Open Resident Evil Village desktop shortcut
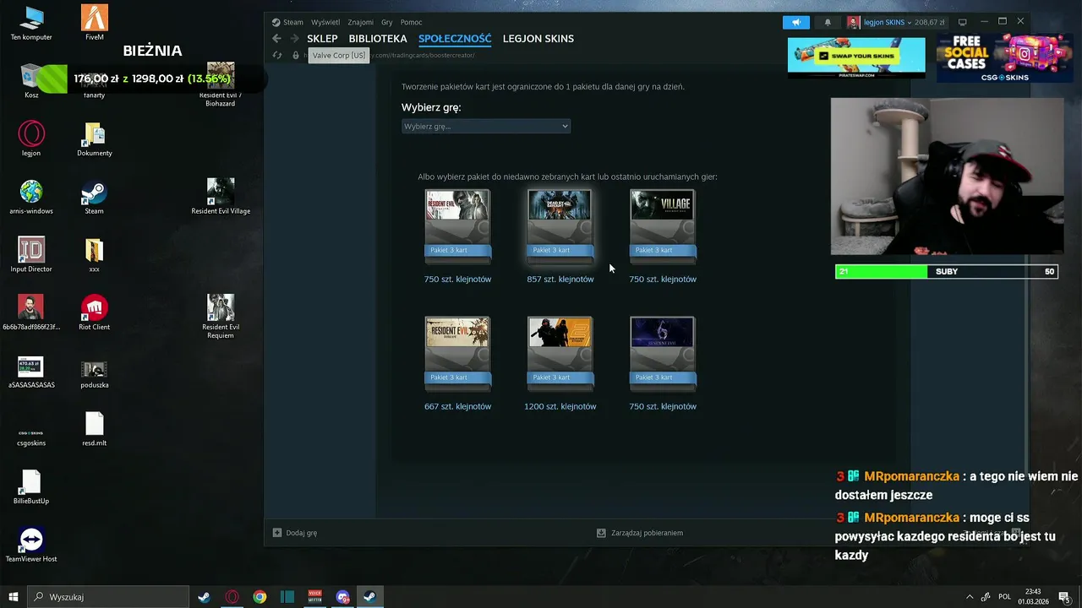 pyautogui.click(x=221, y=197)
